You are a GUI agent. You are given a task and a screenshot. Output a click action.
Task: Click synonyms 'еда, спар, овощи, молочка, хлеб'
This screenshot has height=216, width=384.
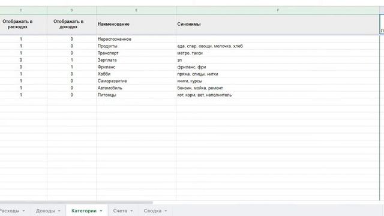click(278, 46)
